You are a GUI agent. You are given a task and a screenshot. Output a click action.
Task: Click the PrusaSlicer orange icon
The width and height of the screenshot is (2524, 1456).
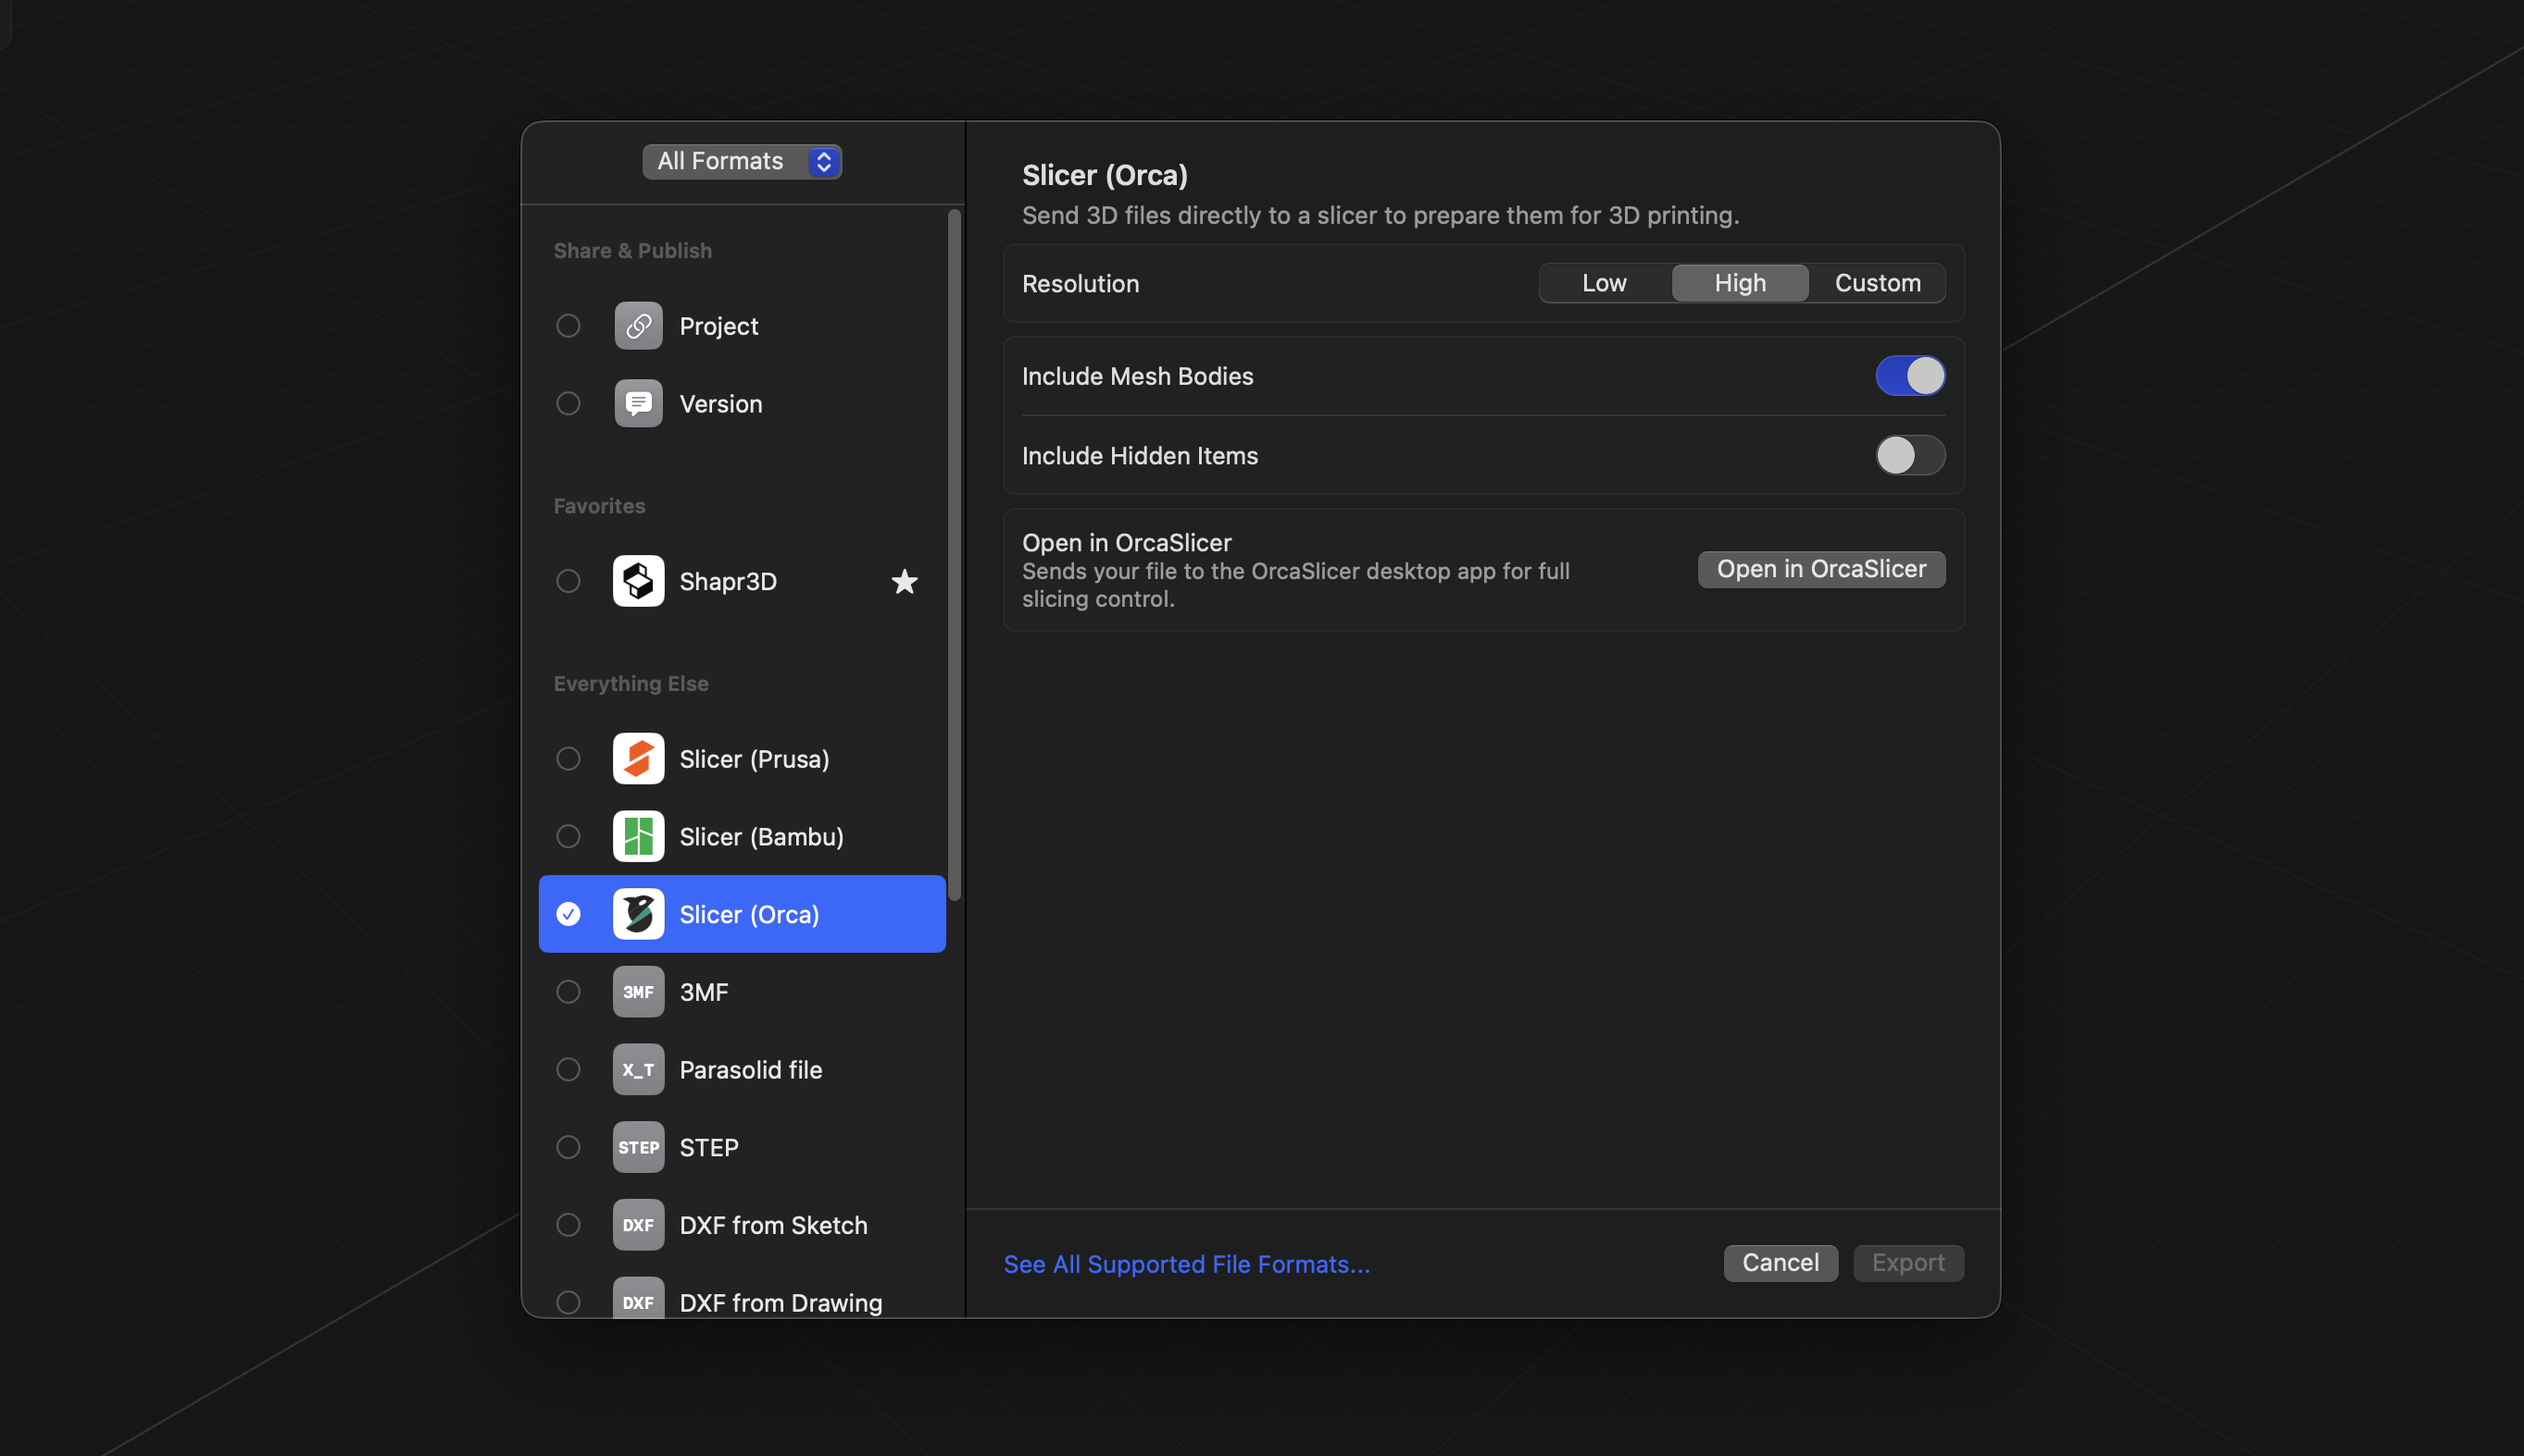coord(639,759)
